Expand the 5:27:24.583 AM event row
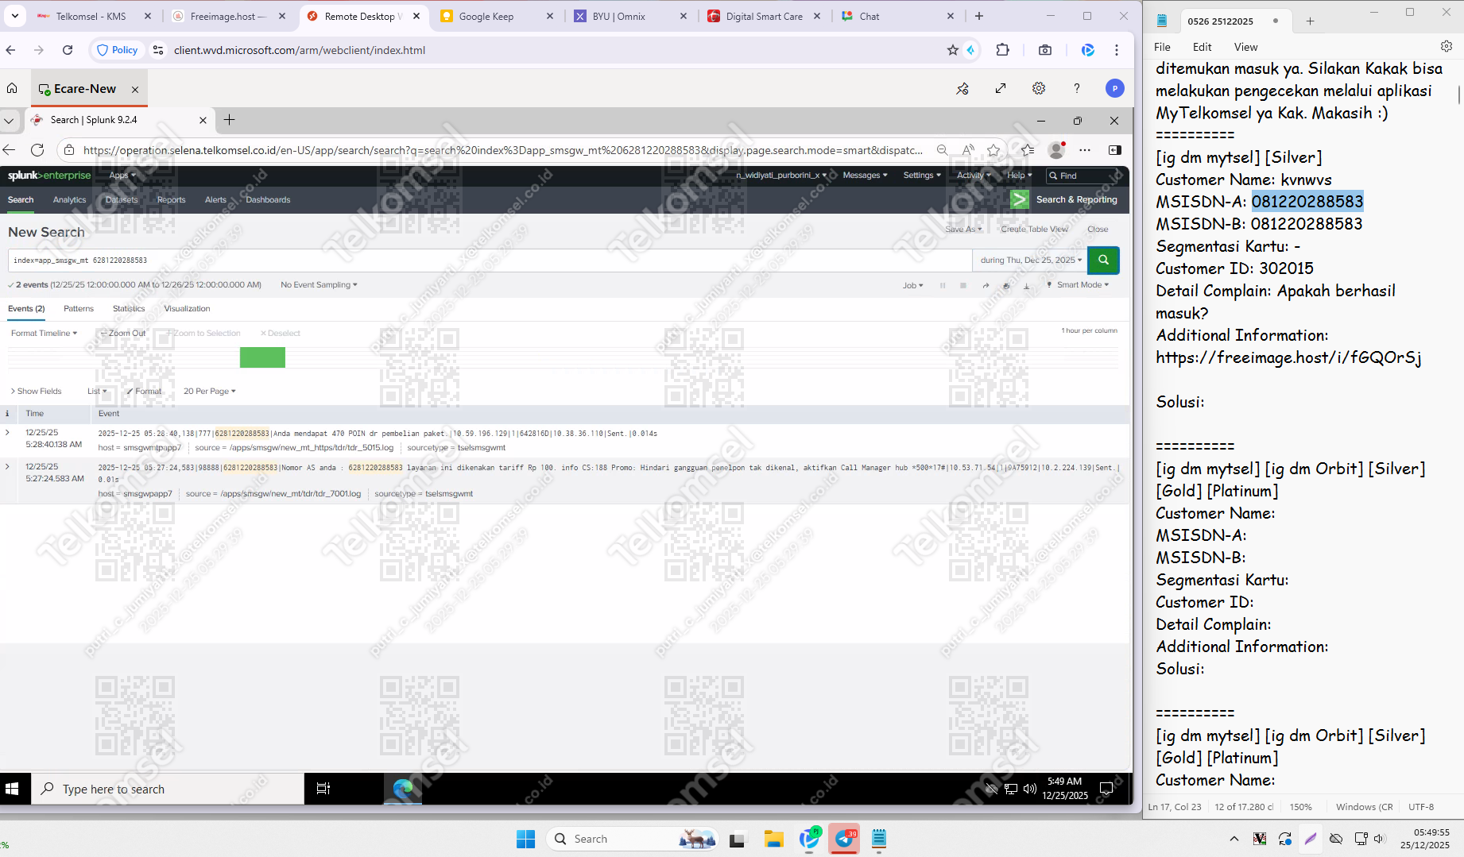 click(x=7, y=467)
